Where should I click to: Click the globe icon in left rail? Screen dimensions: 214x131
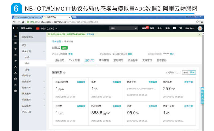(x=16, y=79)
